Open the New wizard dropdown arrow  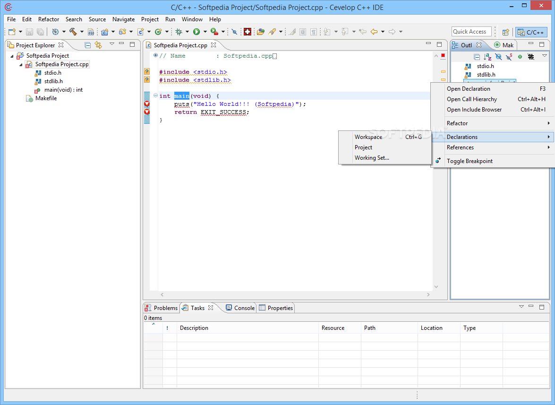(20, 32)
